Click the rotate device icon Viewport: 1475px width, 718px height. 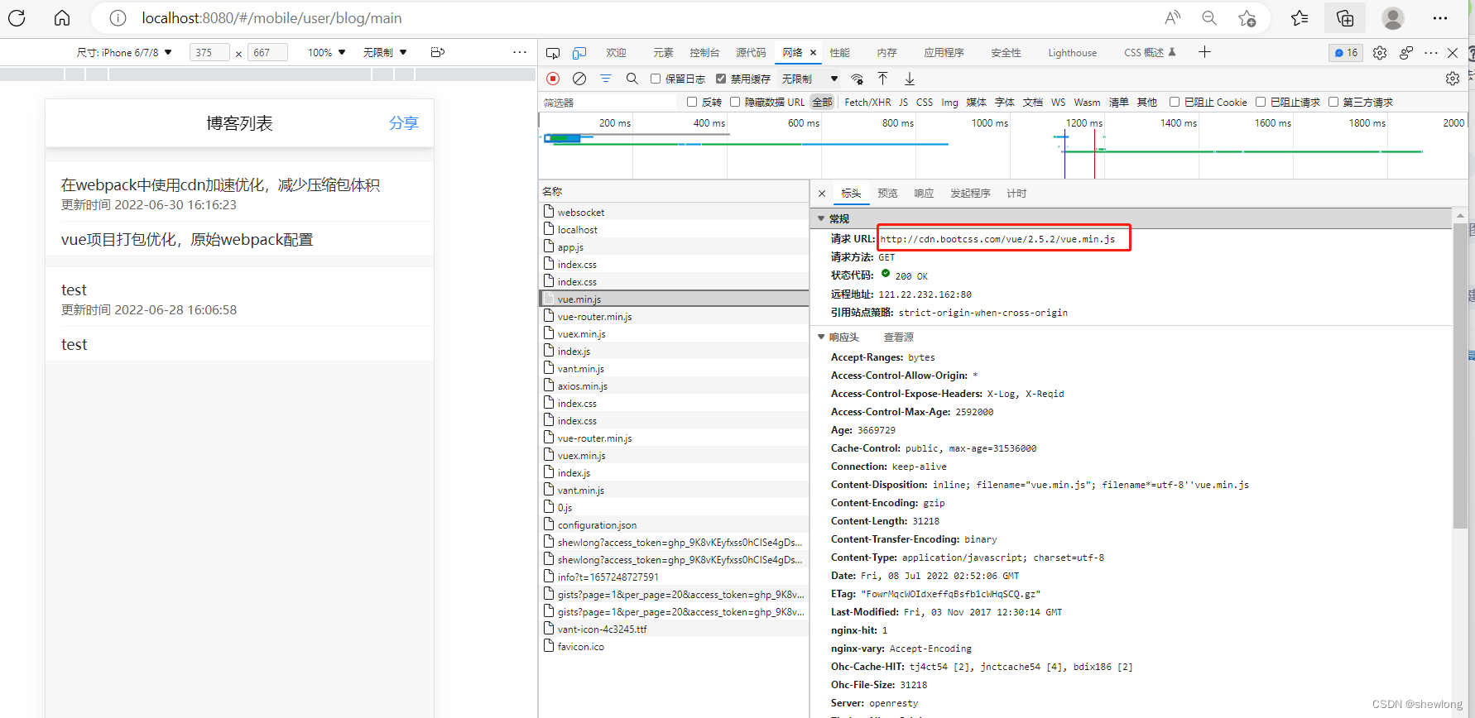[438, 52]
